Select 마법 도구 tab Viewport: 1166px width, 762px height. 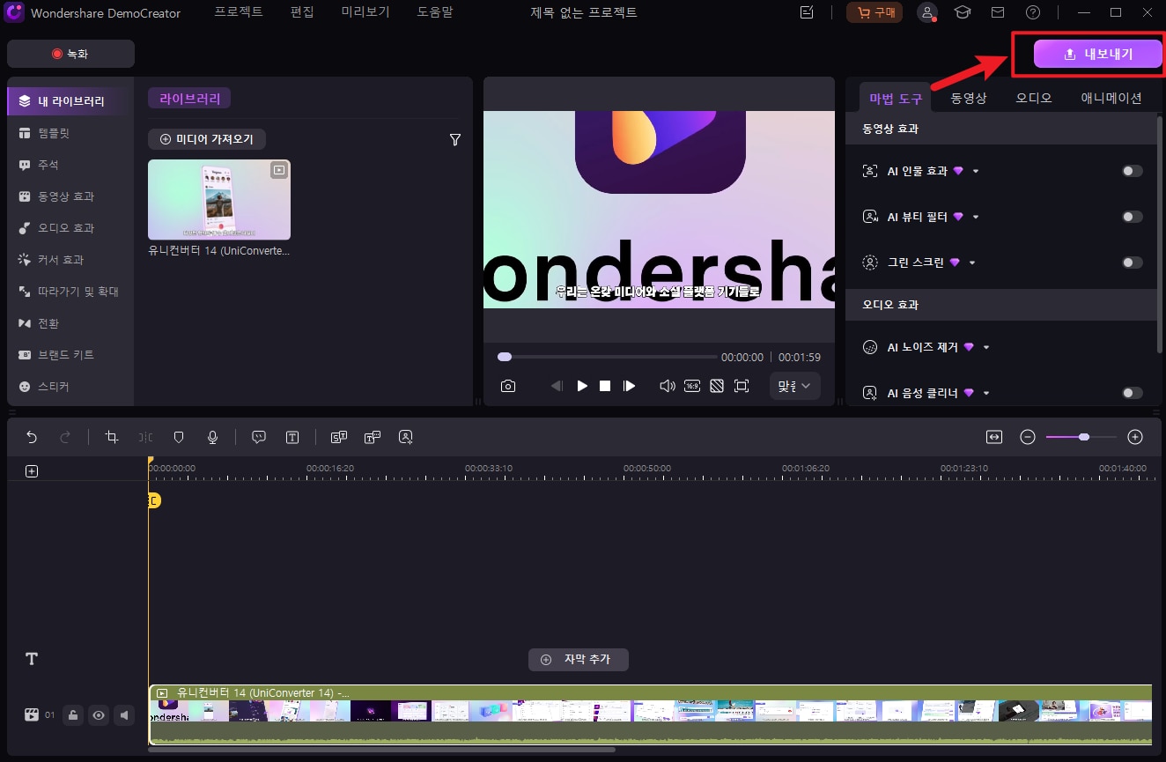896,98
